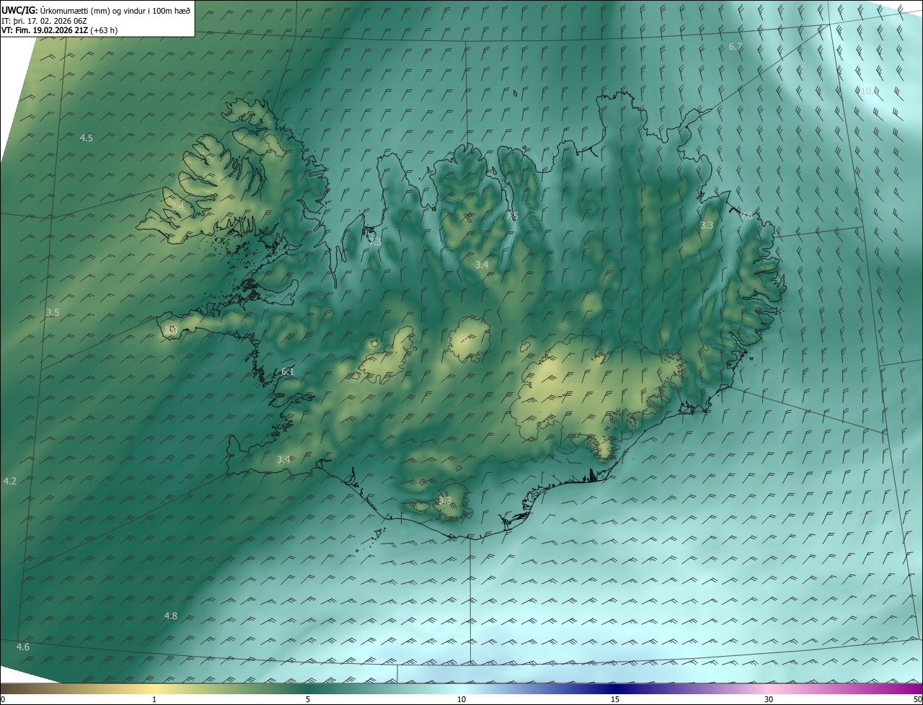Select the color scale tick label 50
The image size is (923, 705).
click(x=917, y=699)
